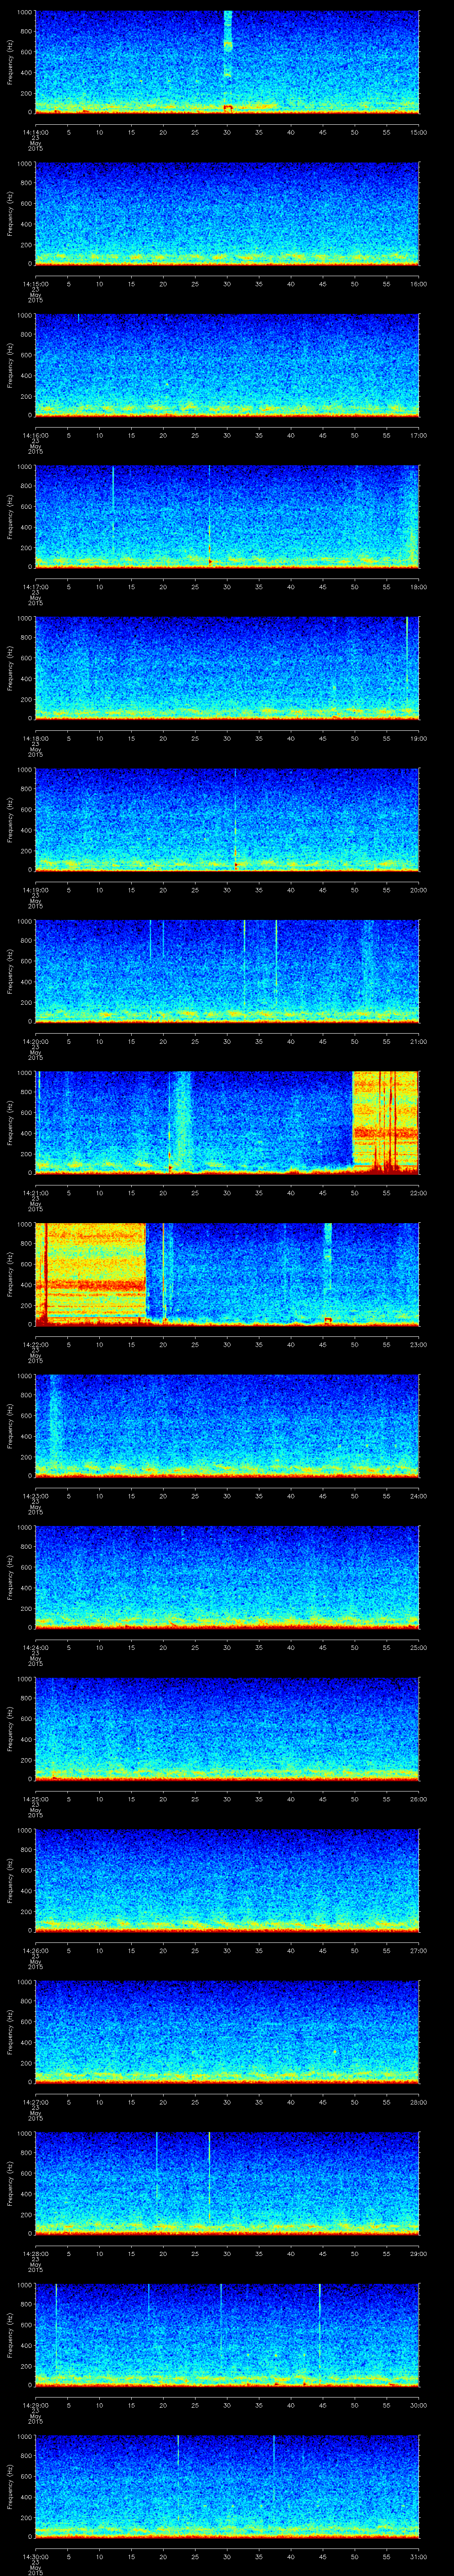
Task: Click the Frequency (Hz) axis label of 14:14 spectrogram
Action: tap(10, 62)
